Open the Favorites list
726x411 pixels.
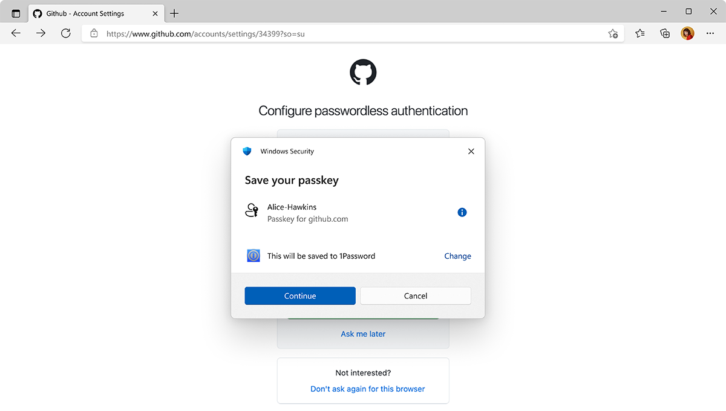tap(640, 34)
